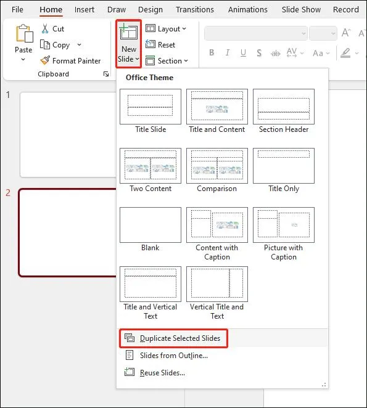
Task: Open the Section dropdown
Action: [167, 60]
